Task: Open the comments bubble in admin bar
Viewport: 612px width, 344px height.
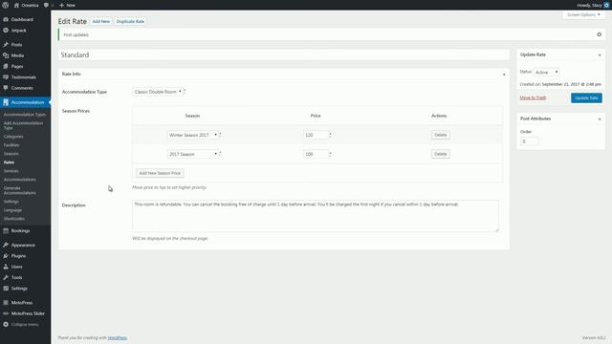Action: point(46,5)
